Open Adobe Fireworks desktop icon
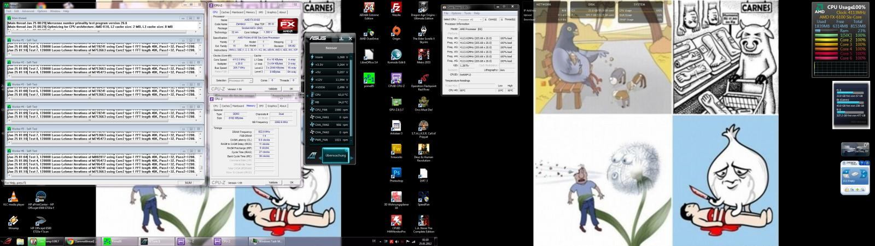 click(x=396, y=151)
